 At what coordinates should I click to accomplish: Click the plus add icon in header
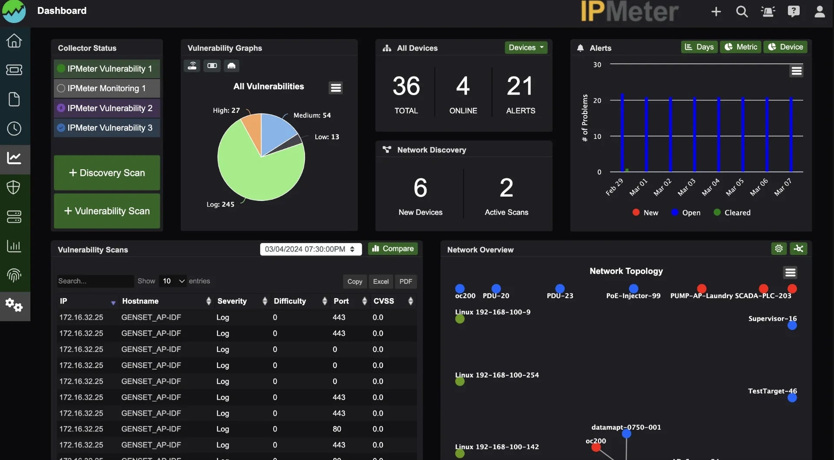click(716, 12)
